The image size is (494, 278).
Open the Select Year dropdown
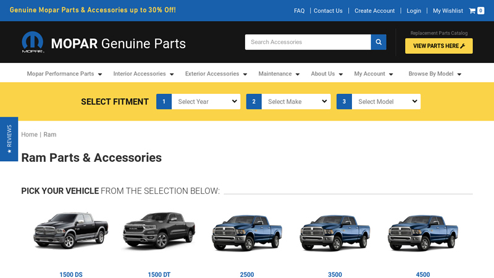(206, 101)
